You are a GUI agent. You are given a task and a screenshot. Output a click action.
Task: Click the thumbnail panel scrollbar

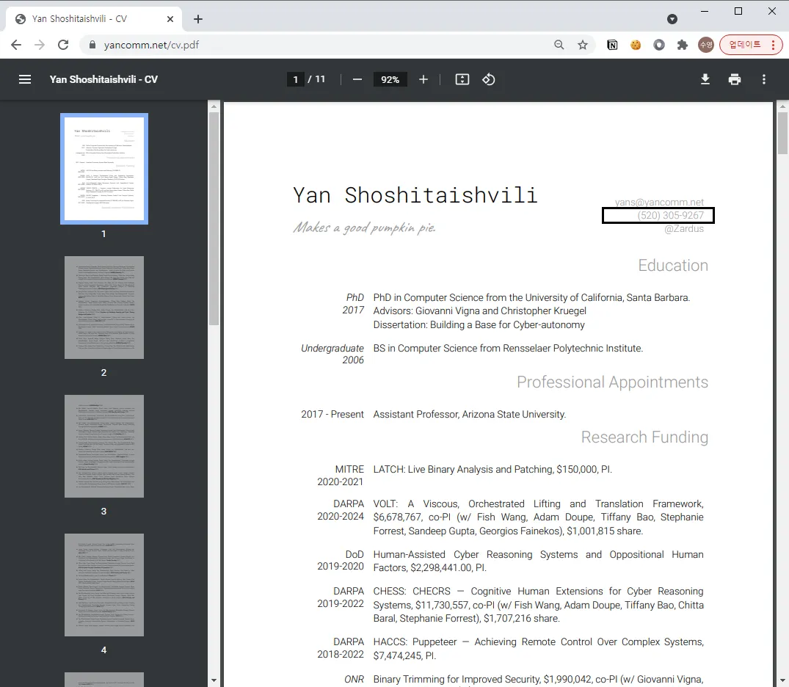(x=214, y=219)
